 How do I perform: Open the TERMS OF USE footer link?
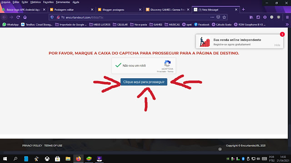53,146
